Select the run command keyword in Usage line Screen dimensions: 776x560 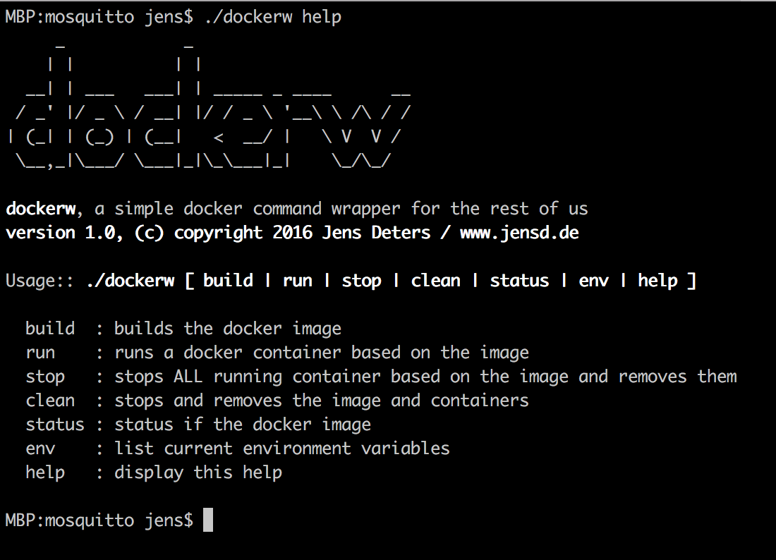point(297,281)
